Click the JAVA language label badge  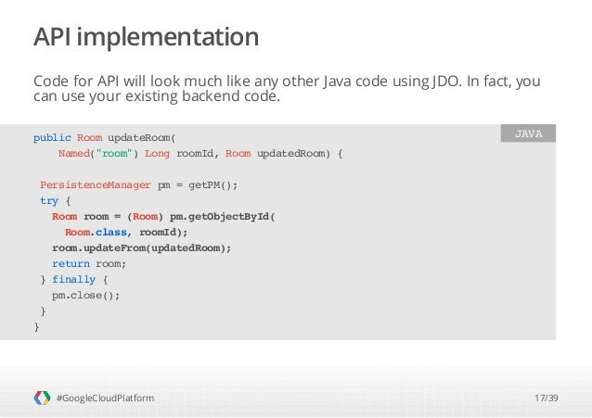pyautogui.click(x=528, y=133)
